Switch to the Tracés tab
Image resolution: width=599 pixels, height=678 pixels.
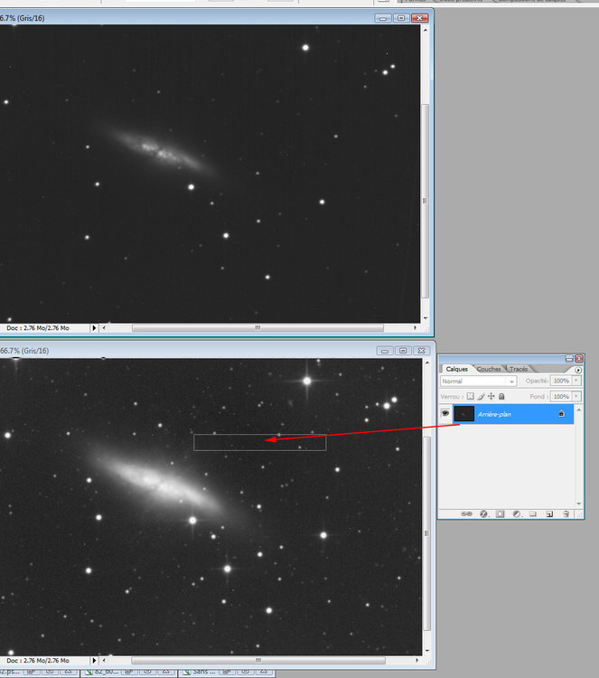coord(519,369)
